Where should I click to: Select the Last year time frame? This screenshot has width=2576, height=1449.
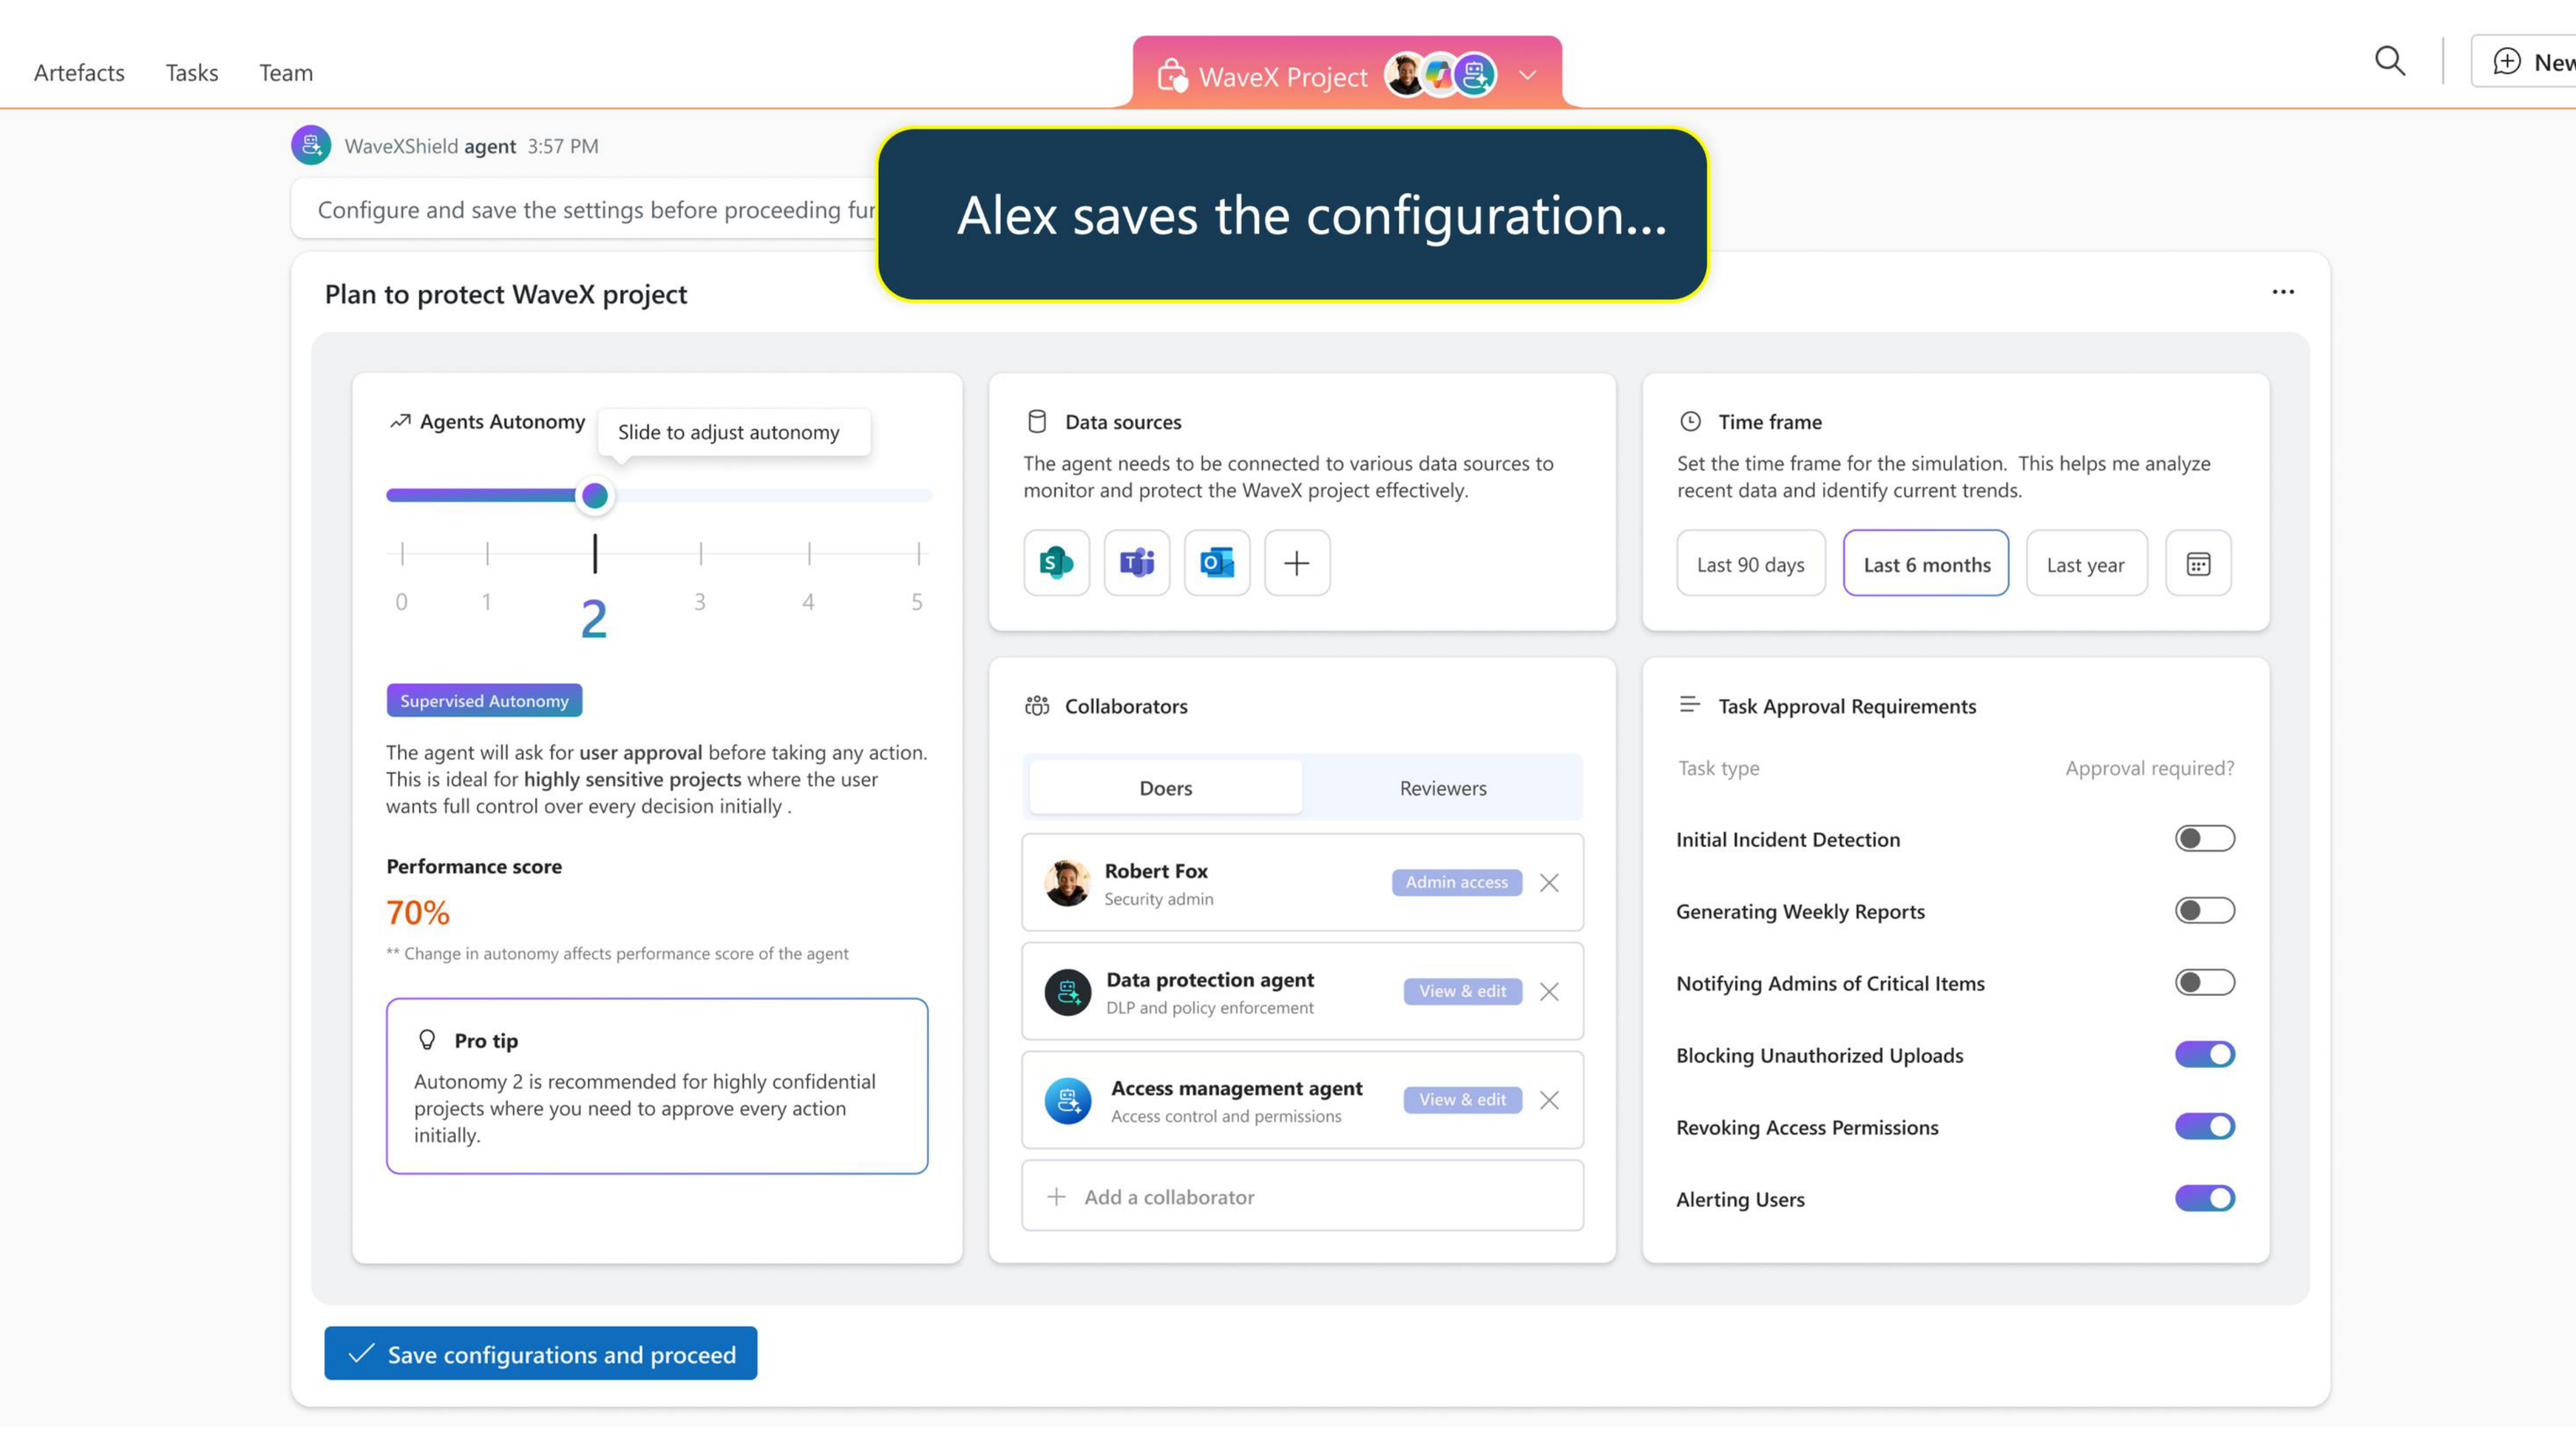coord(2086,563)
